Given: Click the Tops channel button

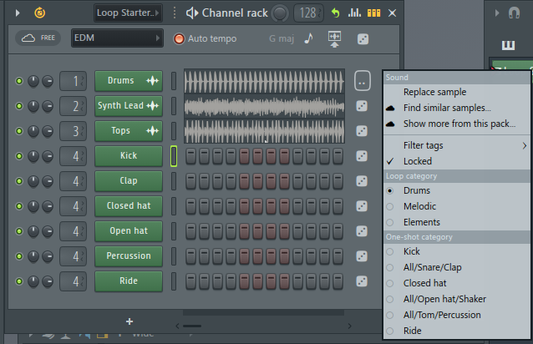Looking at the screenshot, I should 129,131.
